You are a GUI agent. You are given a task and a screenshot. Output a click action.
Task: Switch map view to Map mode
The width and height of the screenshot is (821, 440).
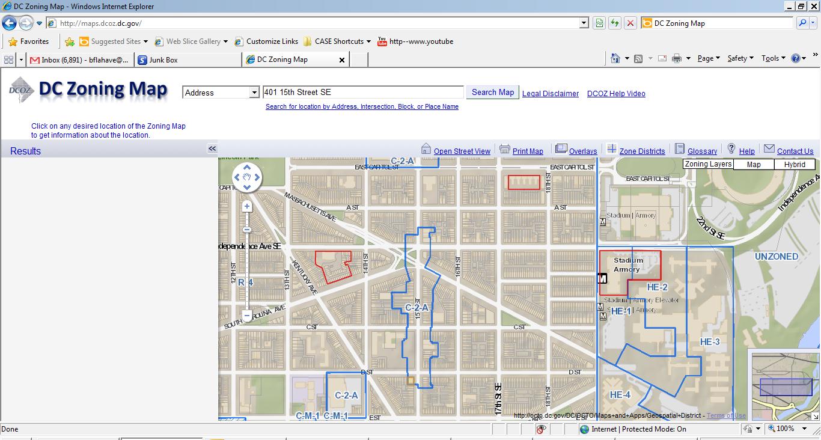(754, 165)
